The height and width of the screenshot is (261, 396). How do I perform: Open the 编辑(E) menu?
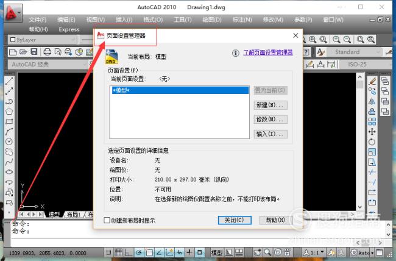tap(66, 20)
